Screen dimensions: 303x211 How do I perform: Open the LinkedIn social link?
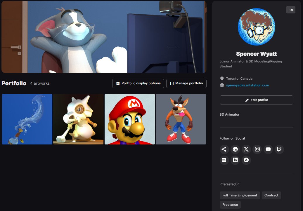tap(235, 160)
